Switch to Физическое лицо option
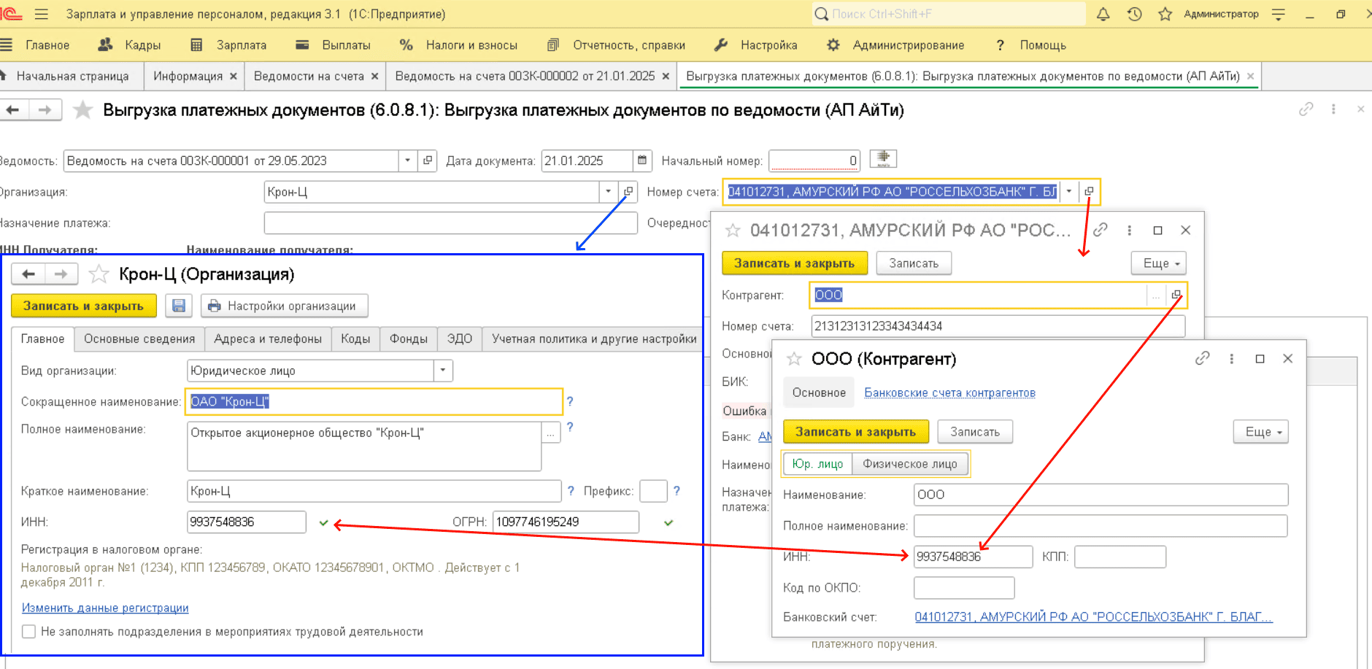This screenshot has height=669, width=1372. (909, 464)
